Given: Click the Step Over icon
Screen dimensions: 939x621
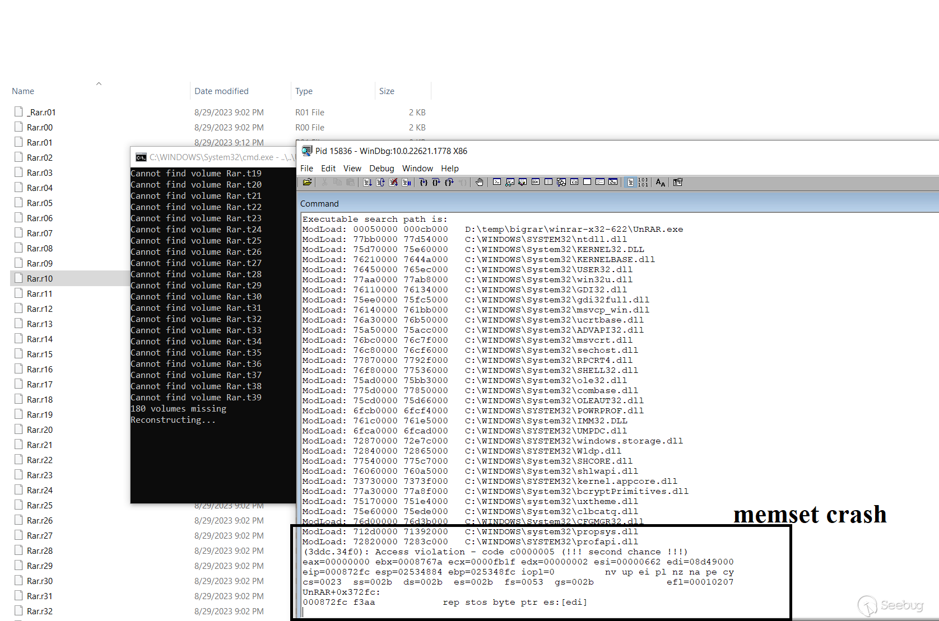Looking at the screenshot, I should [436, 183].
